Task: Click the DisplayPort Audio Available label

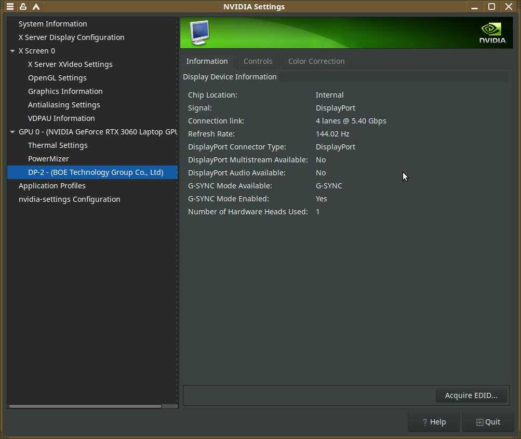Action: tap(236, 173)
